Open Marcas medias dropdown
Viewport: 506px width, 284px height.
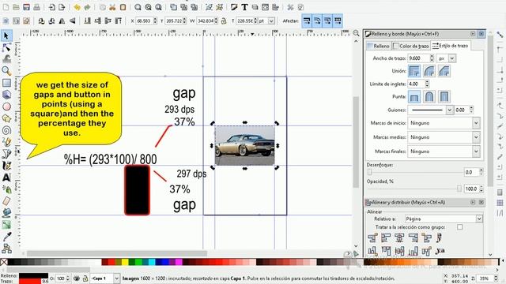click(x=444, y=137)
